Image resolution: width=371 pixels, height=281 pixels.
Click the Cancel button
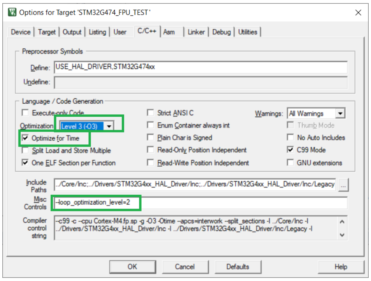click(x=185, y=267)
